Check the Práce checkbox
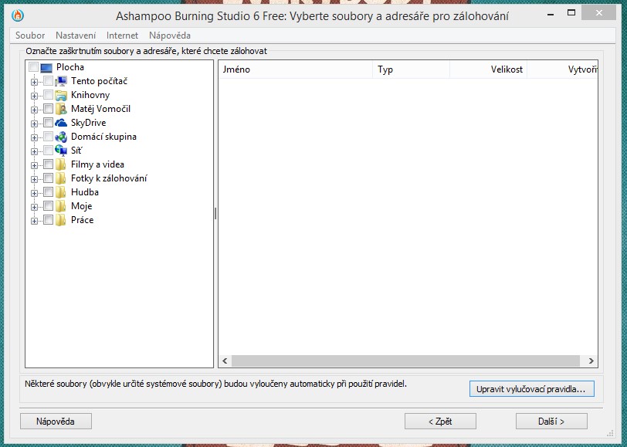This screenshot has height=447, width=627. [48, 219]
